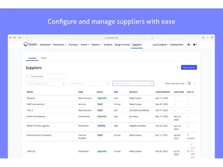223x167 pixels.
Task: Click sponsor Jon Ayers
Action: (134, 116)
